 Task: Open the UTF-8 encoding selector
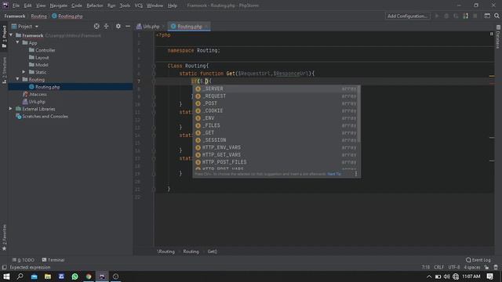(454, 267)
